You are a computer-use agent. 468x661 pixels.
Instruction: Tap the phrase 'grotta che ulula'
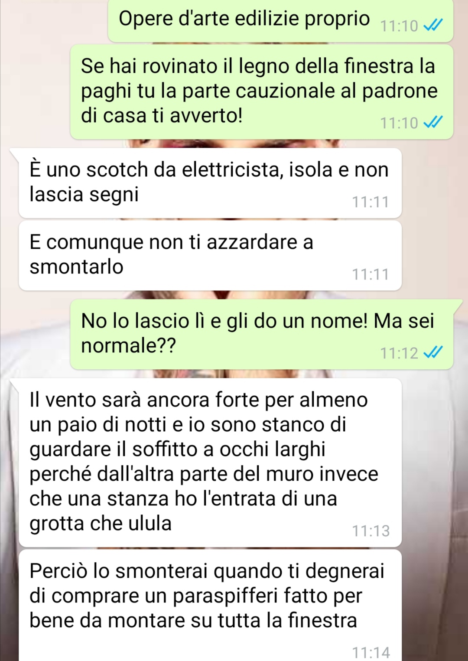[x=101, y=523]
